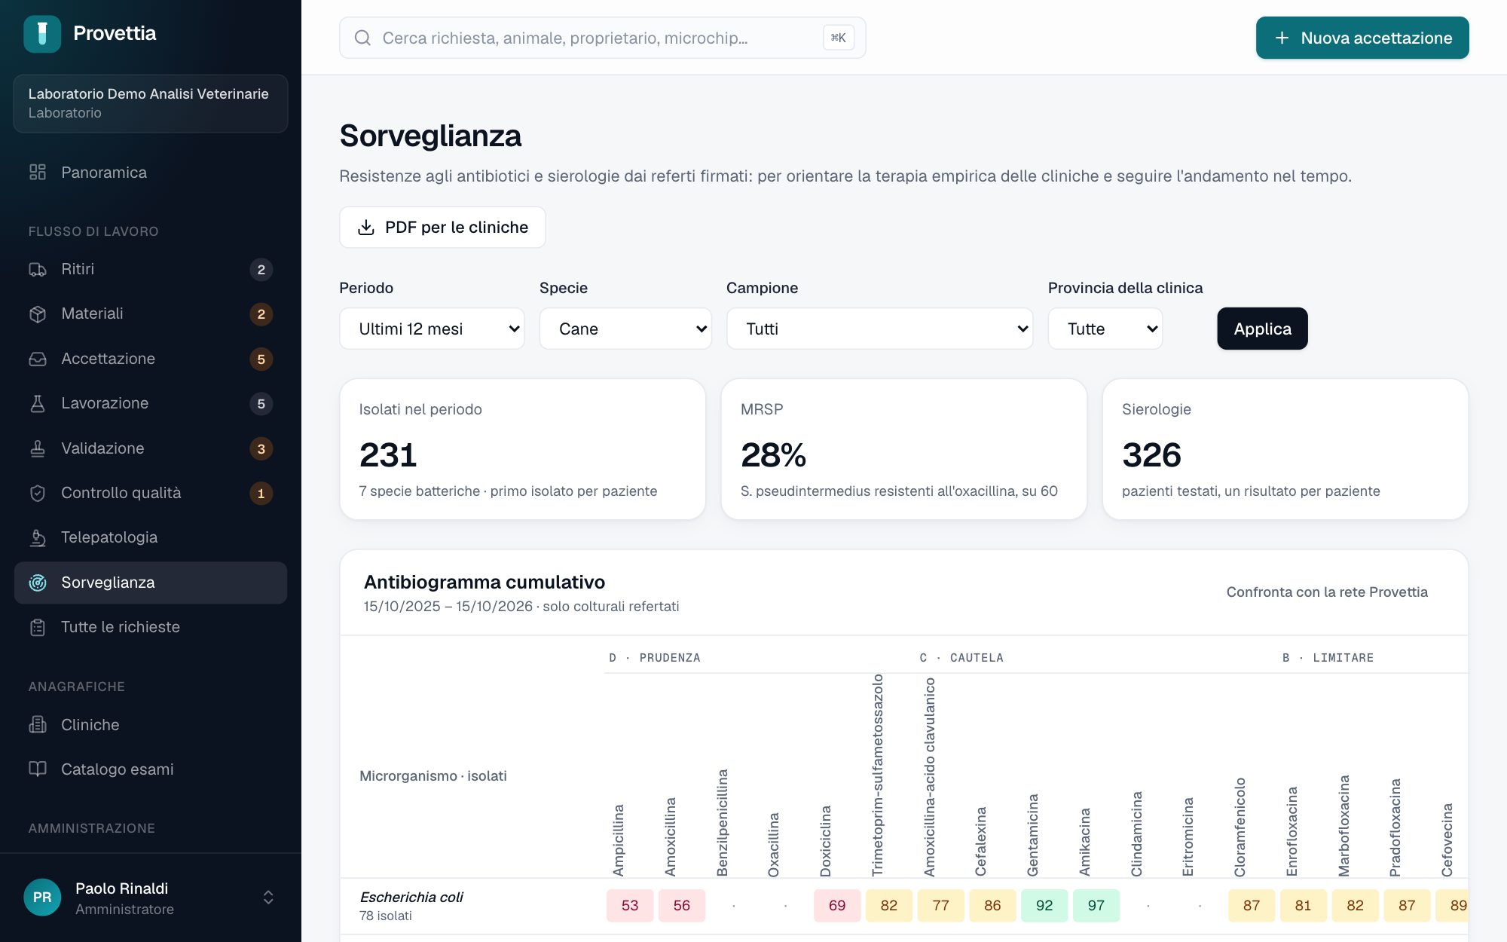Image resolution: width=1507 pixels, height=942 pixels.
Task: Click the Sorveglianza radar icon
Action: [38, 583]
